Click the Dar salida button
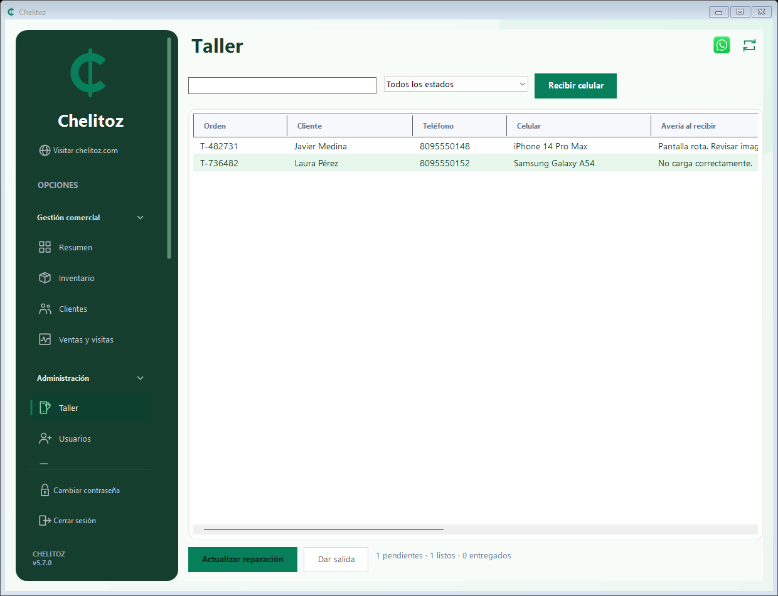 [336, 560]
